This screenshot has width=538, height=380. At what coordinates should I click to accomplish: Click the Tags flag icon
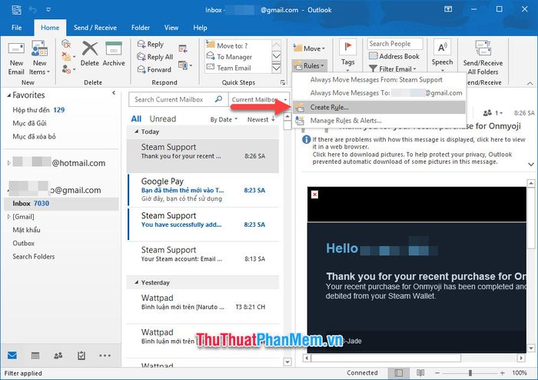(348, 46)
